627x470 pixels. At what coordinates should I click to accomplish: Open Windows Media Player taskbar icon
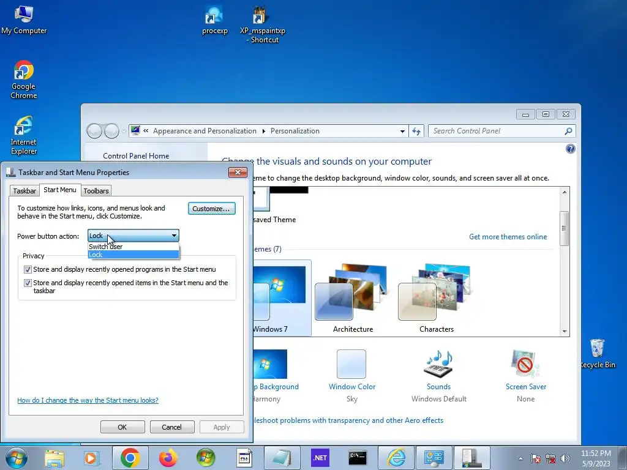(92, 458)
